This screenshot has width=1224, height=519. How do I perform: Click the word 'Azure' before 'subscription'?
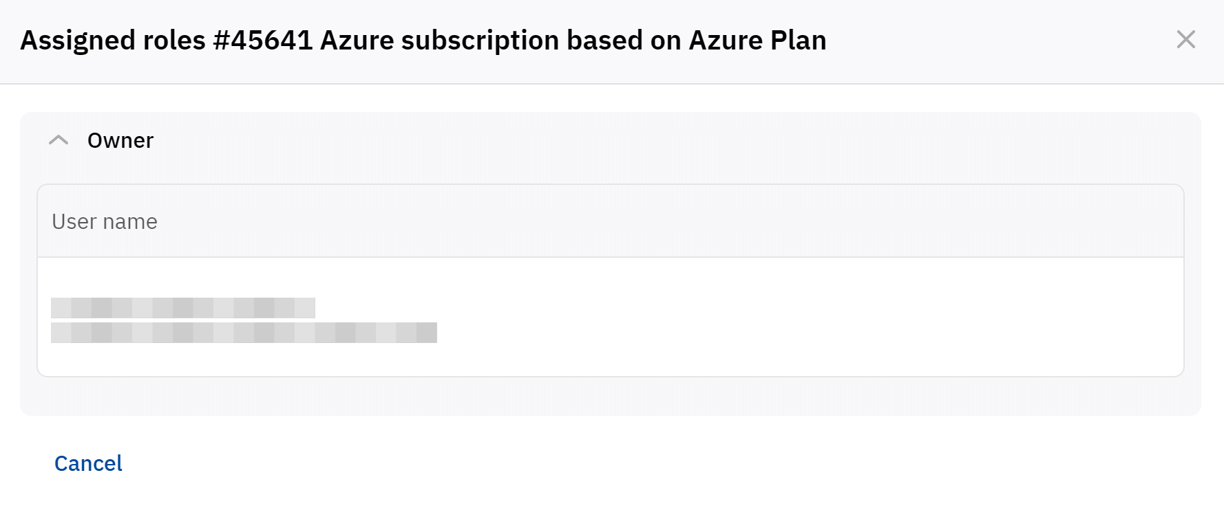click(x=357, y=41)
